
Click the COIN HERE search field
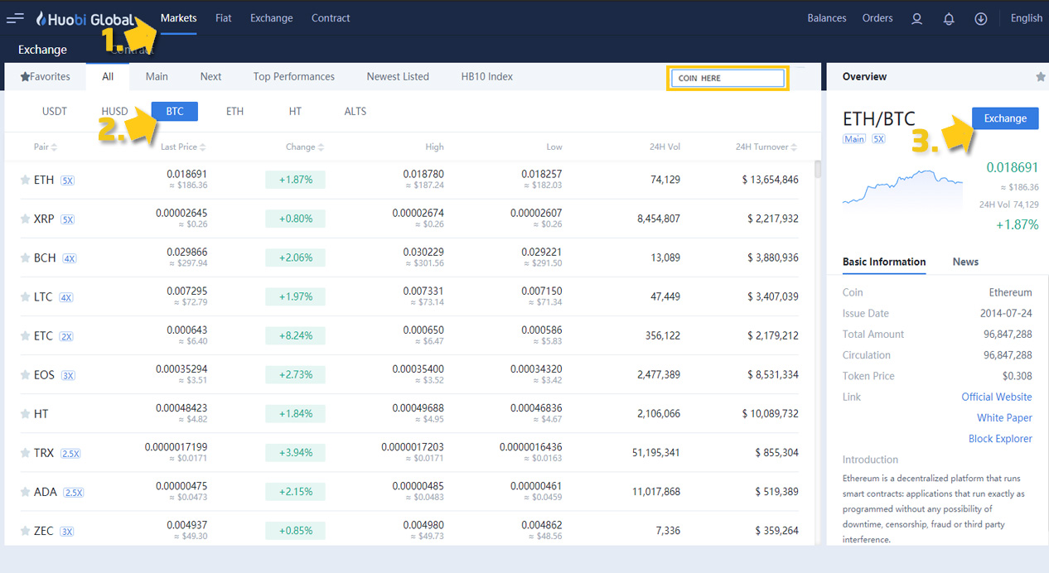(727, 77)
